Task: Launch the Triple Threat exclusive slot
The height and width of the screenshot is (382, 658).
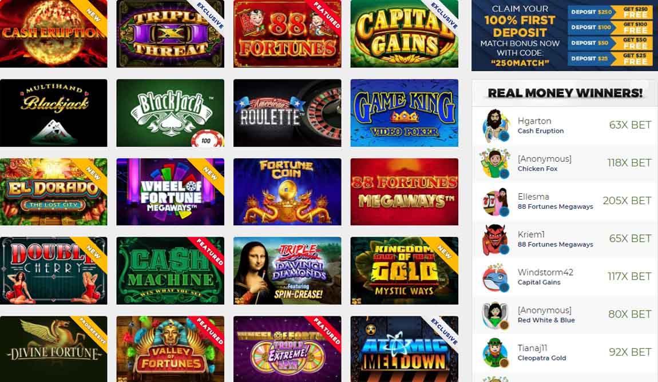Action: click(x=170, y=34)
